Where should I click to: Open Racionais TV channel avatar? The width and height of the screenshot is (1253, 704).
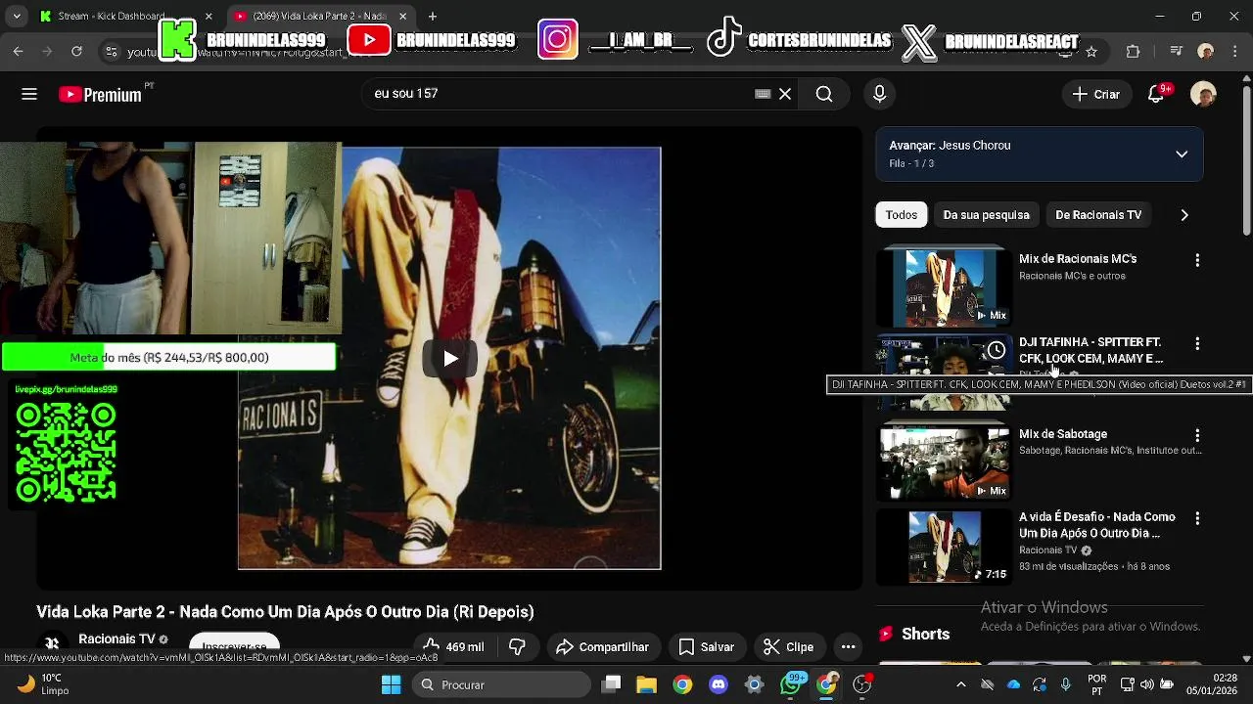click(x=52, y=643)
